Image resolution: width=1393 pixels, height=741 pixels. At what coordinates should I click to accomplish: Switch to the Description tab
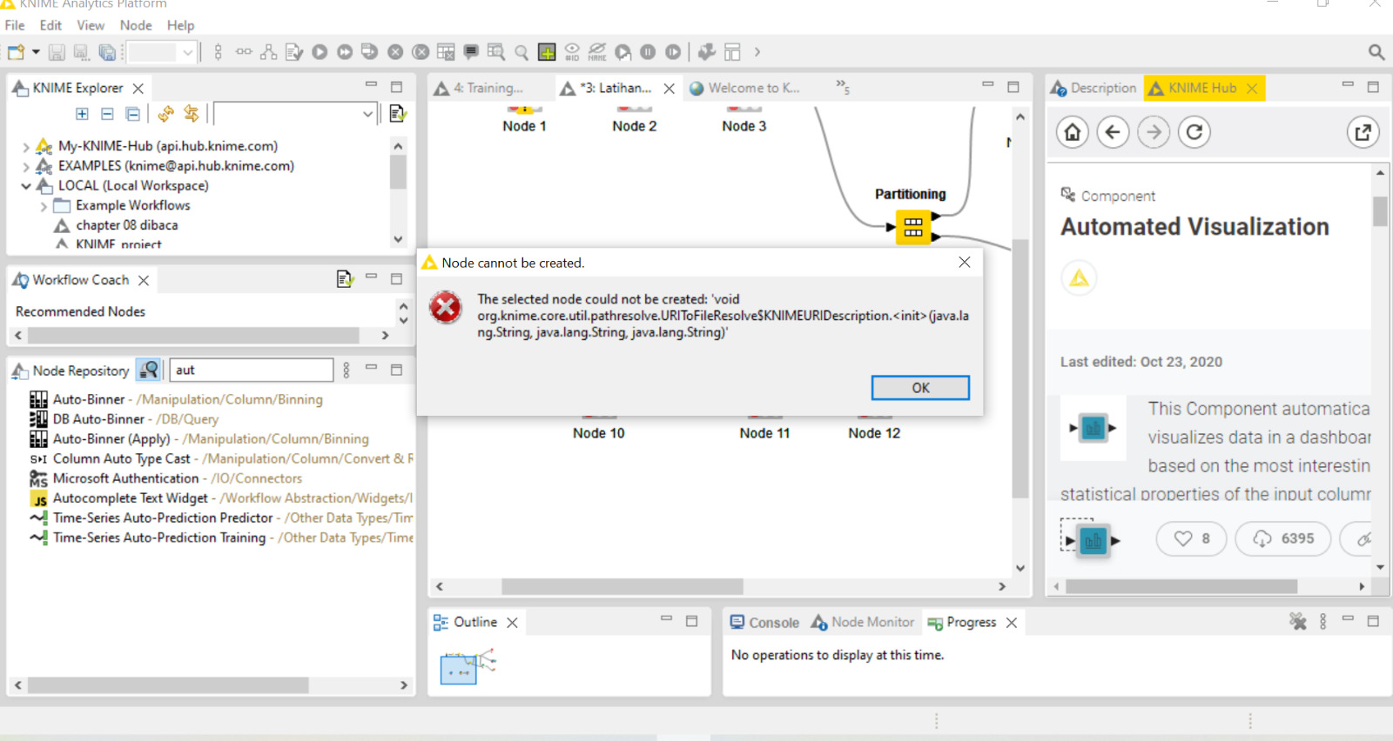[x=1094, y=88]
